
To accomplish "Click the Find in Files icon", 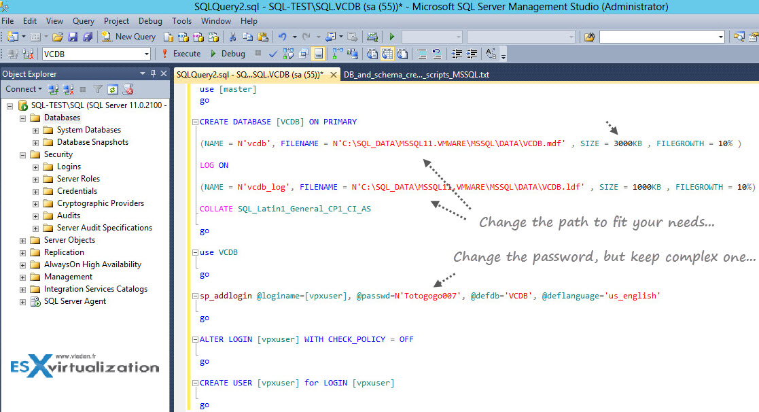I will pos(589,37).
